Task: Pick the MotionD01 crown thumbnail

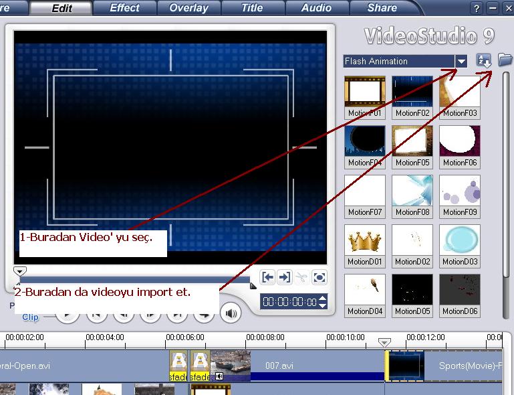Action: (x=365, y=246)
